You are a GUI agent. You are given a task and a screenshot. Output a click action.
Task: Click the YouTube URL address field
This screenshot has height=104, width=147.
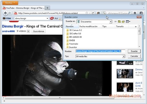48,13
